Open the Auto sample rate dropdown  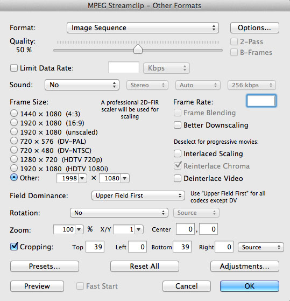(x=198, y=85)
